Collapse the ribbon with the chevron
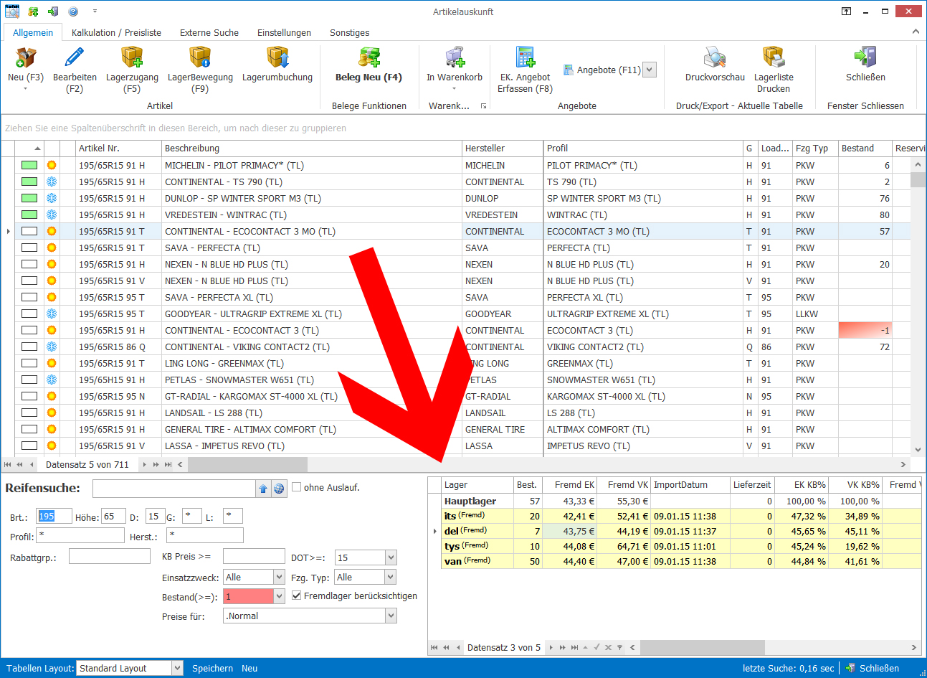The image size is (927, 678). (916, 32)
